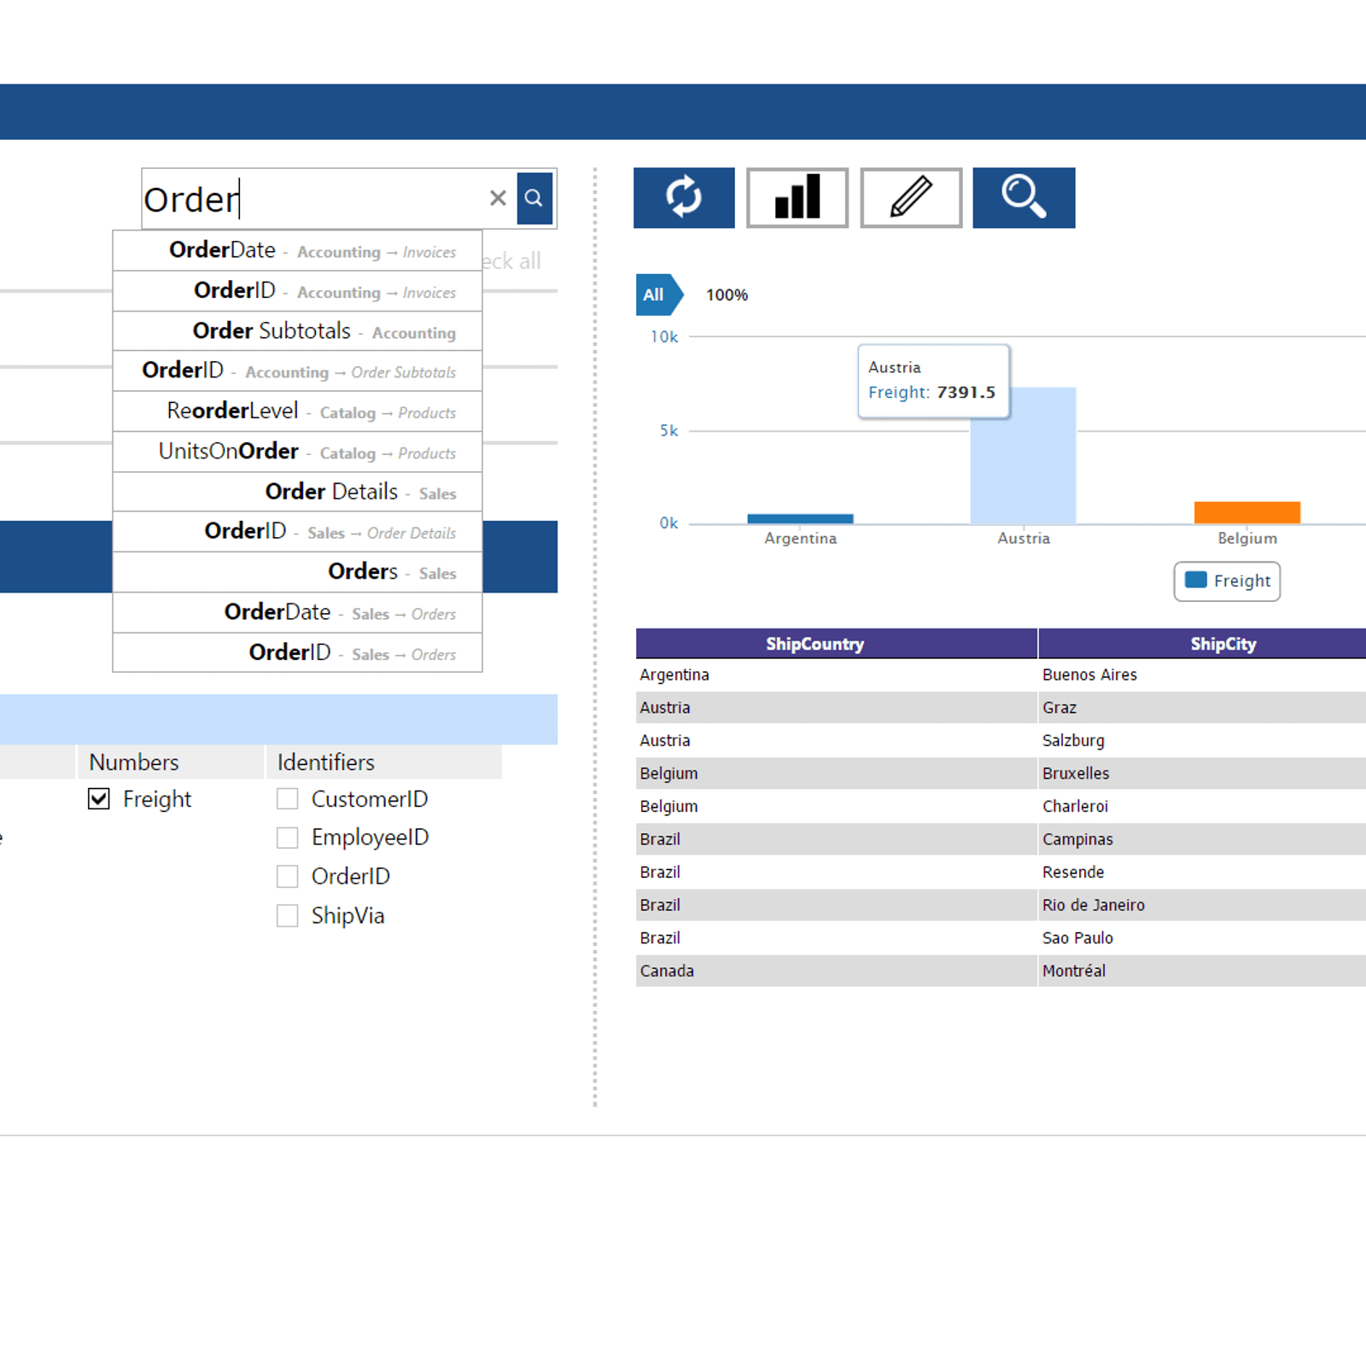The width and height of the screenshot is (1366, 1366).
Task: Click the blue search submit icon
Action: pos(534,198)
